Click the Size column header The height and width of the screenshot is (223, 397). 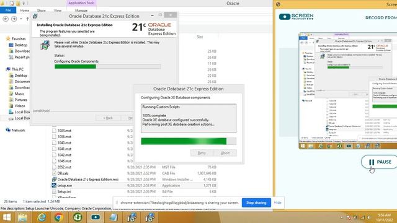pos(200,37)
